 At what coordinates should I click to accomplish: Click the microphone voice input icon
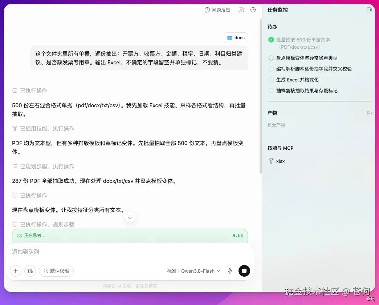coord(230,271)
